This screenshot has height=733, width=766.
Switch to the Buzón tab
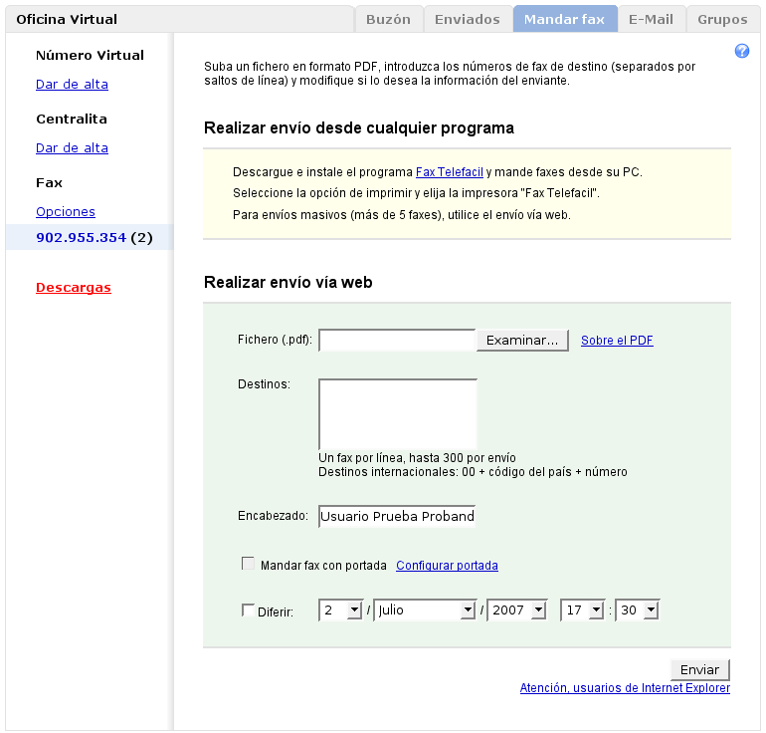388,19
